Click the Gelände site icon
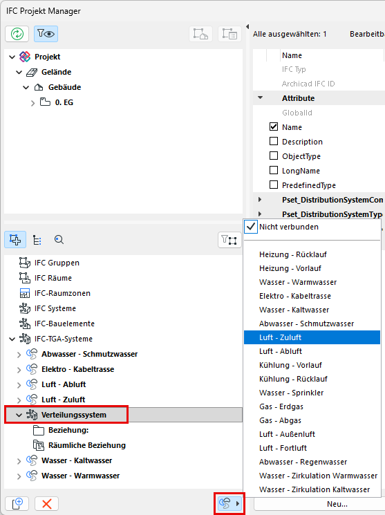Image resolution: width=385 pixels, height=515 pixels. pos(32,72)
